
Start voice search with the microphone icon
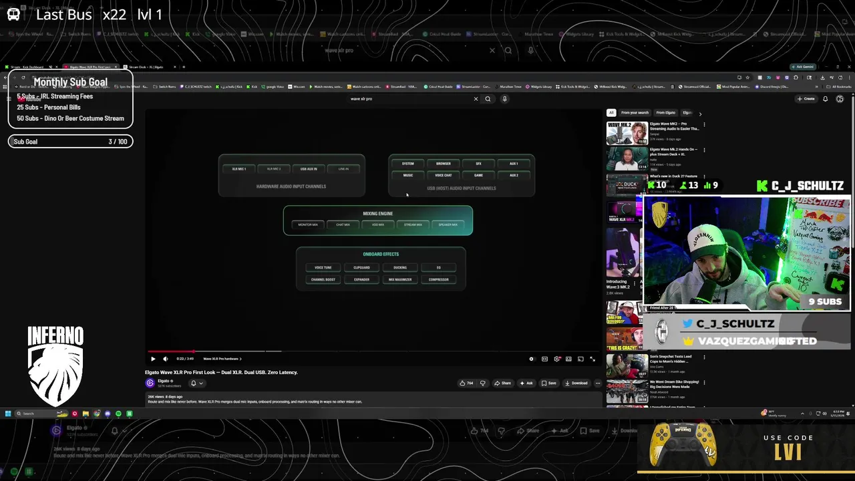(x=504, y=99)
